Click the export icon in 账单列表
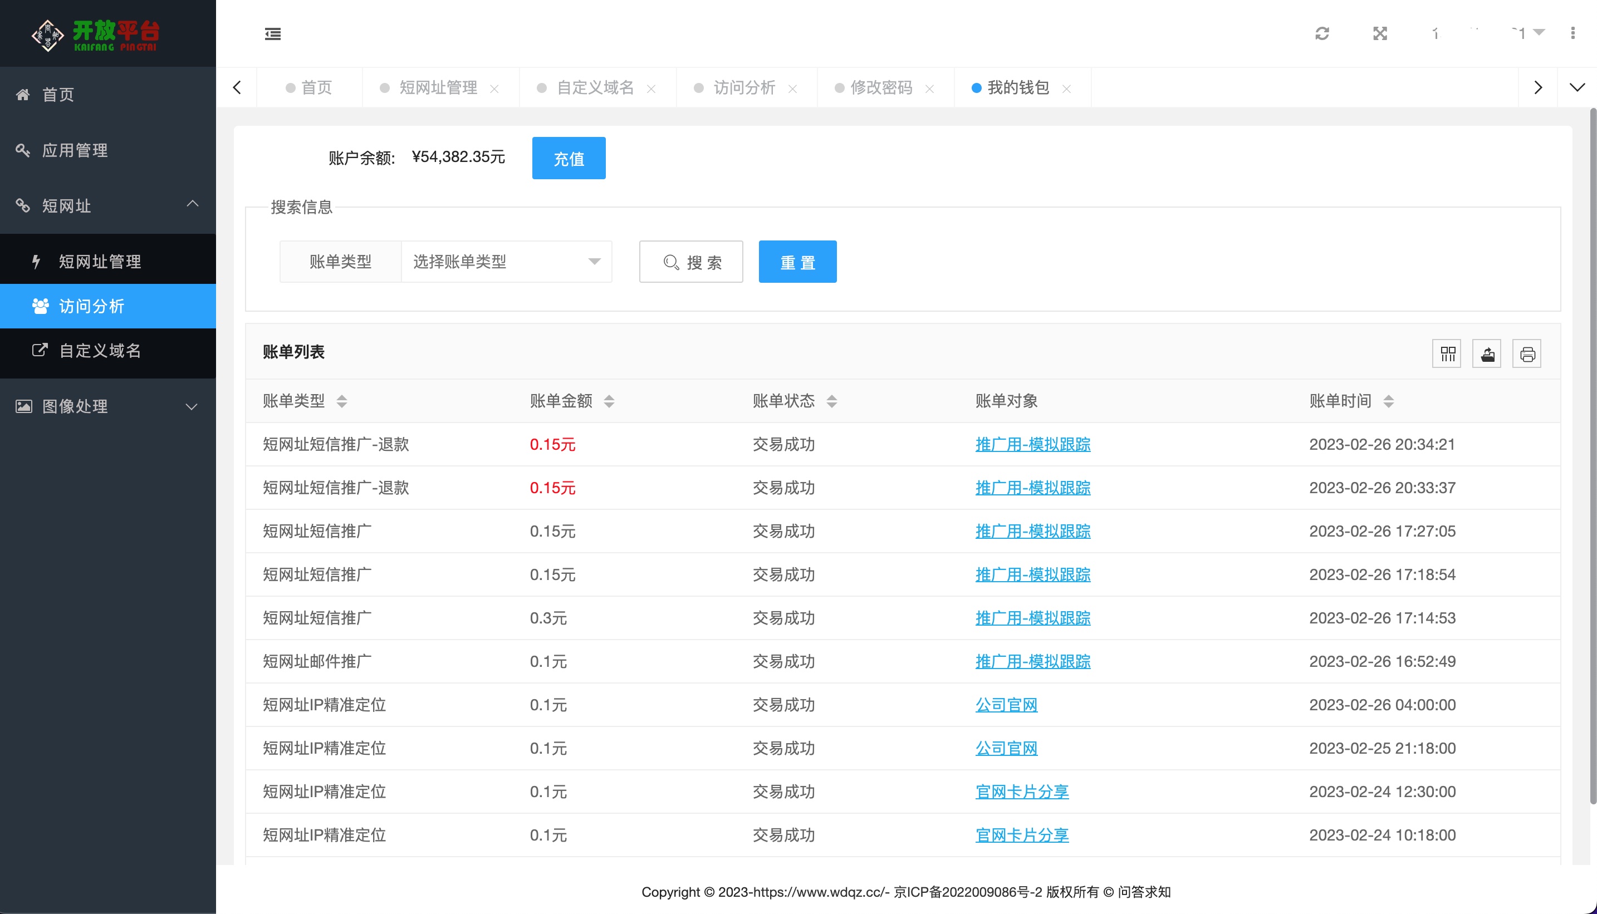 [x=1487, y=354]
